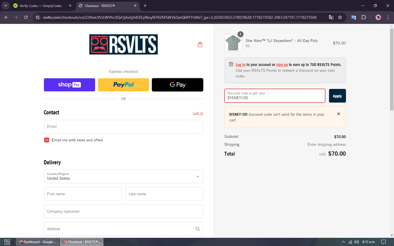Go back with browser back arrow
The width and height of the screenshot is (394, 246).
click(x=6, y=17)
